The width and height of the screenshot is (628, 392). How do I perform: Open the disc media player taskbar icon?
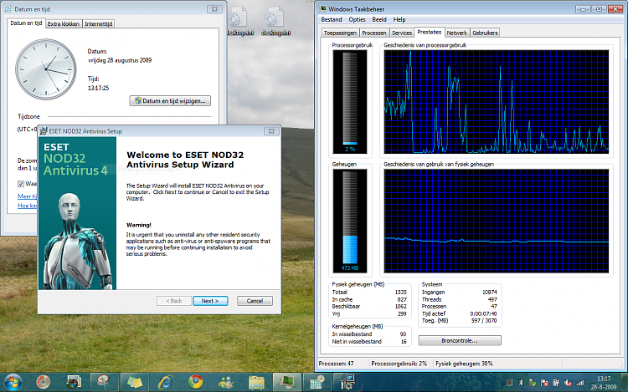(44, 383)
